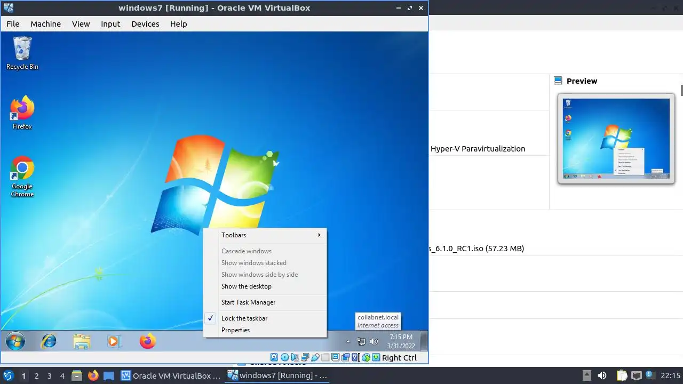Click the host eject media tray icon
Viewport: 683px width, 384px height.
click(587, 375)
